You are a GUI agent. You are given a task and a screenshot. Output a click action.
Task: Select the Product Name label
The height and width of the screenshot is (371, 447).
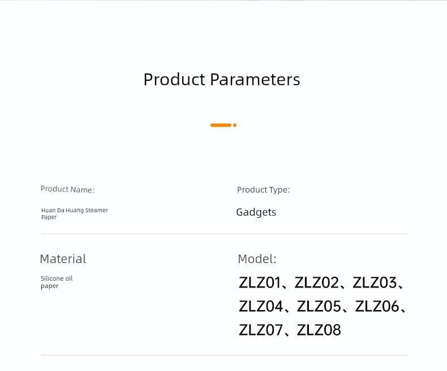click(67, 189)
